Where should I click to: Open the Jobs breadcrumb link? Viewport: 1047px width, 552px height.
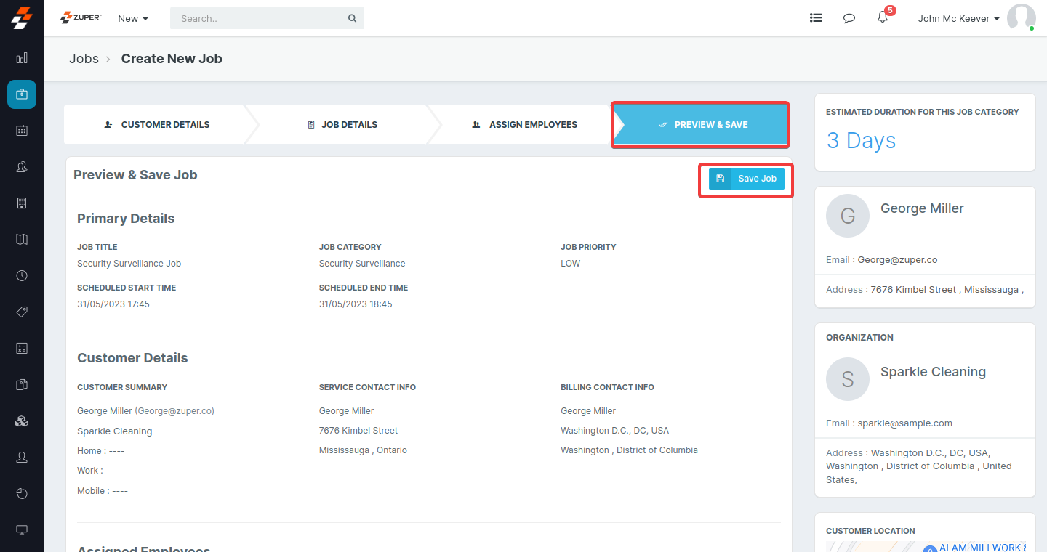tap(84, 59)
